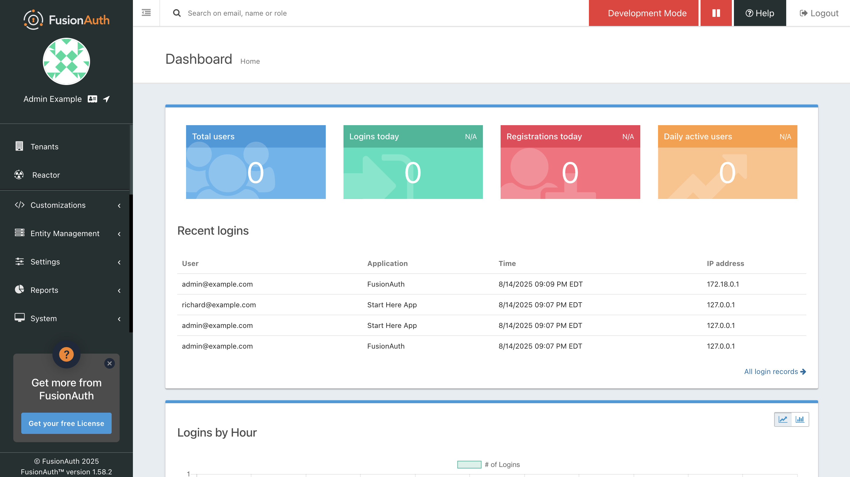Open the Reactor page
The image size is (850, 477).
click(46, 175)
